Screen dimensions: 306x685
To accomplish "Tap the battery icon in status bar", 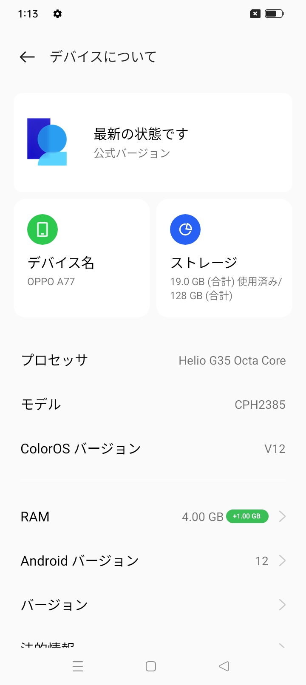I will click(x=274, y=14).
